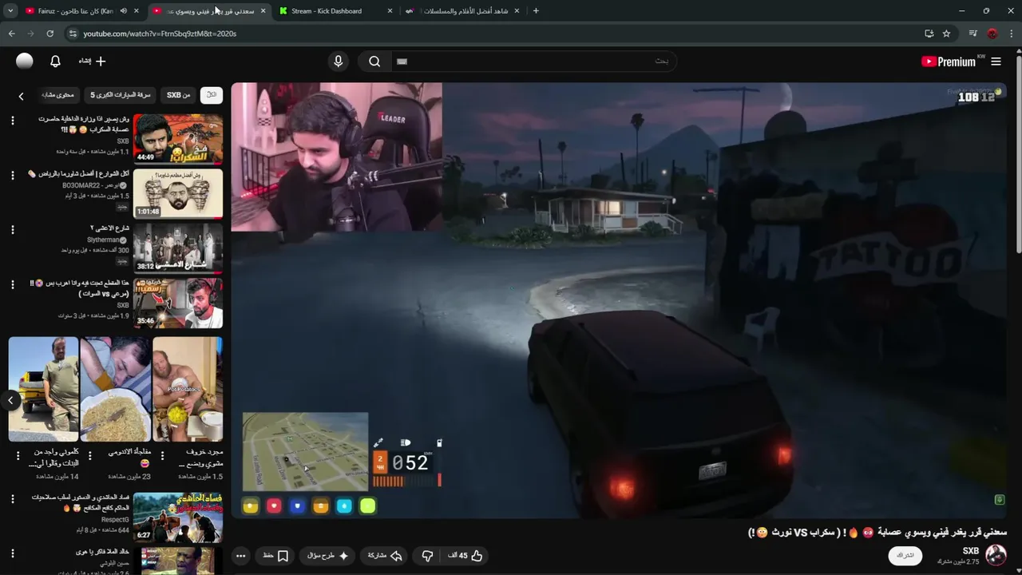The image size is (1022, 575).
Task: Click the YouTube search input field
Action: point(533,61)
